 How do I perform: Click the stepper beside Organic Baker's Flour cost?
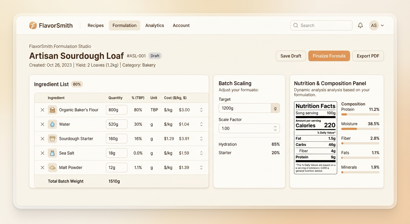point(201,110)
